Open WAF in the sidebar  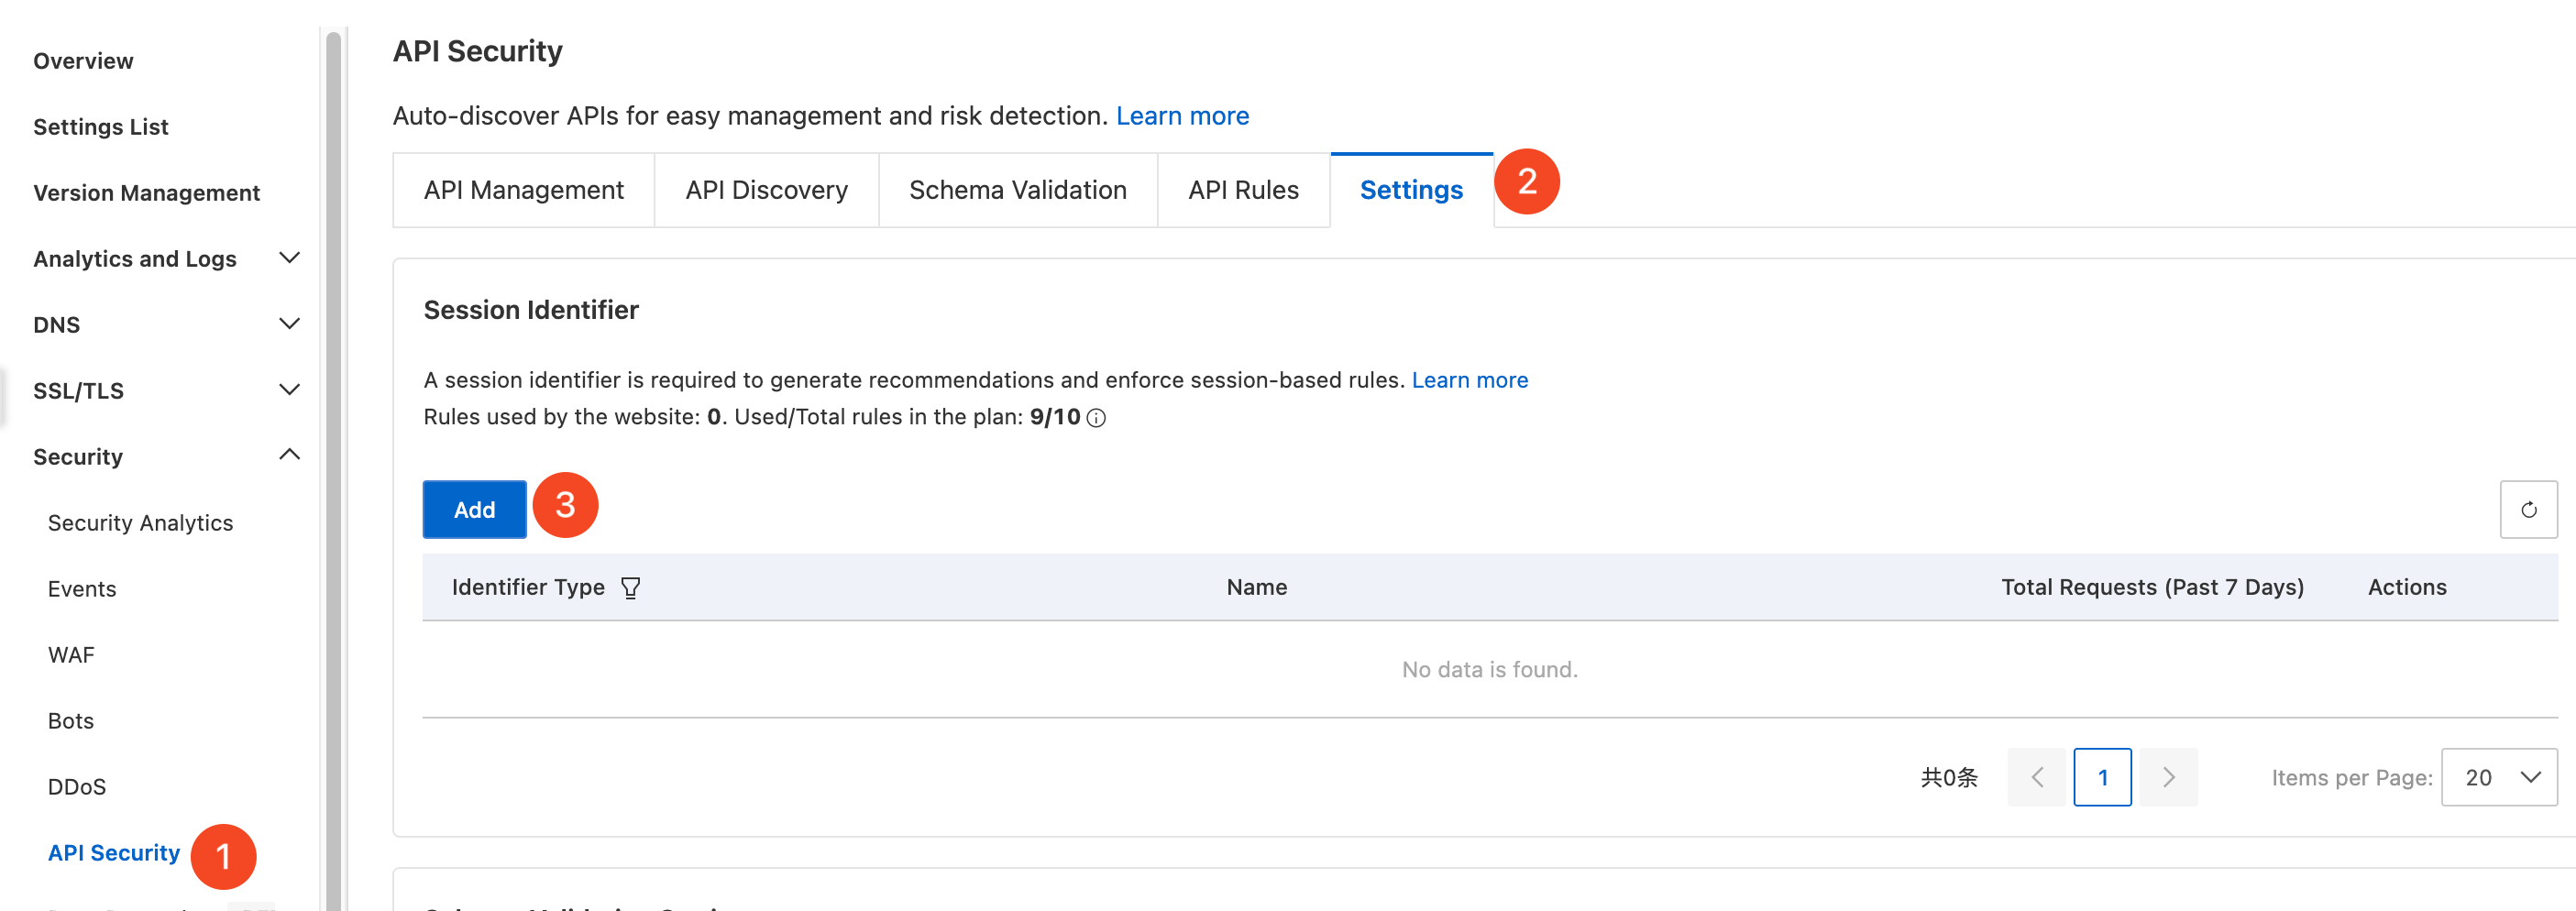click(x=71, y=655)
